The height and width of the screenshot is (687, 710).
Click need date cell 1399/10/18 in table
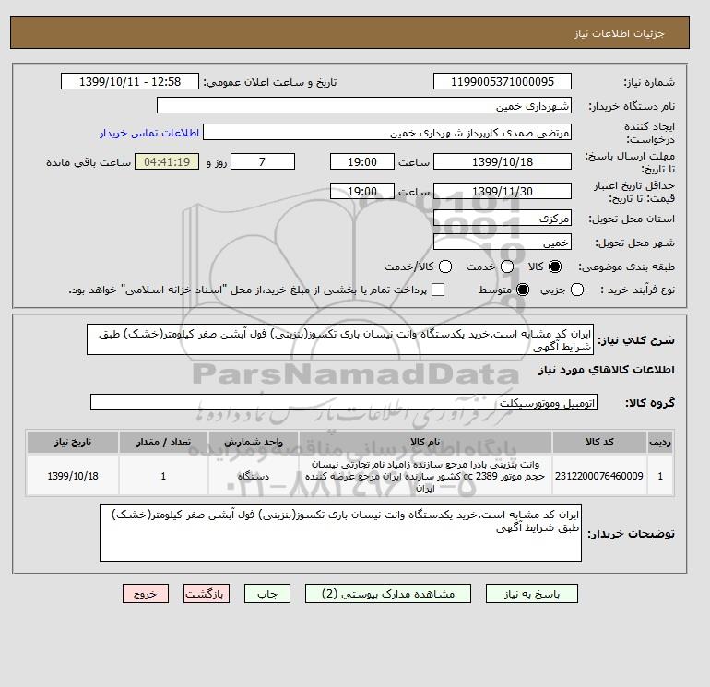pos(73,476)
